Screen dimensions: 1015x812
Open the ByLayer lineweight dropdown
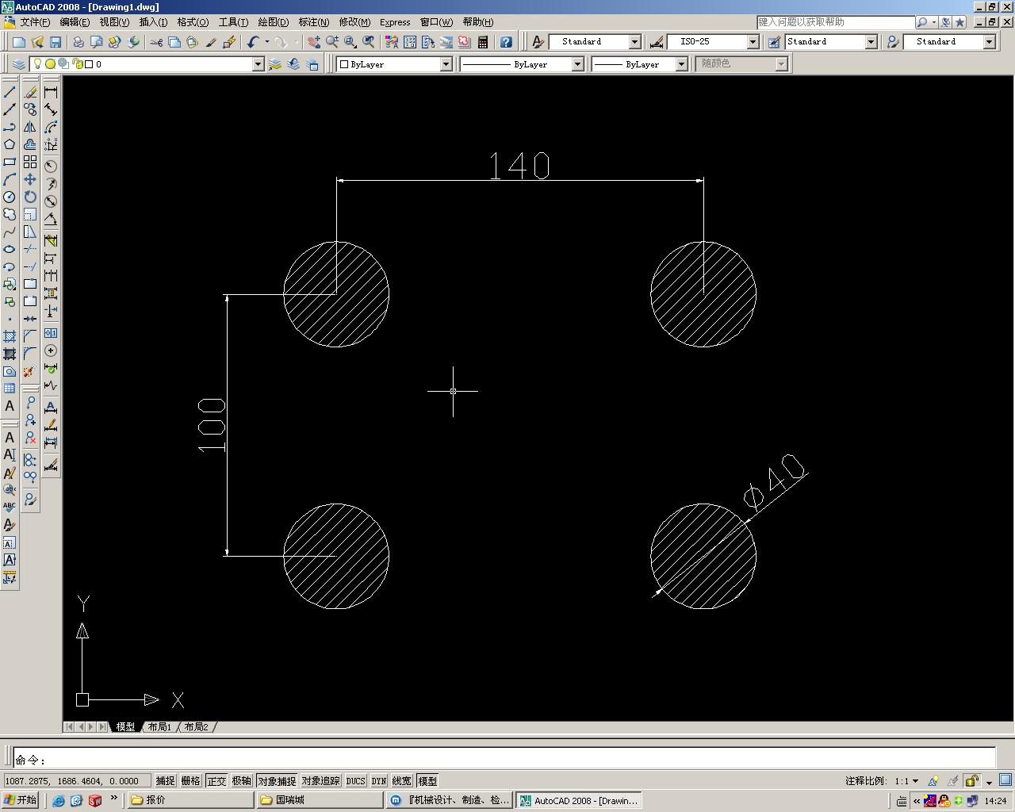(x=680, y=64)
